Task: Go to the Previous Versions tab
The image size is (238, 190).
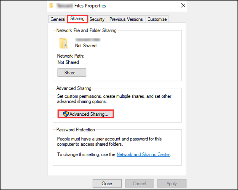Action: pos(126,19)
